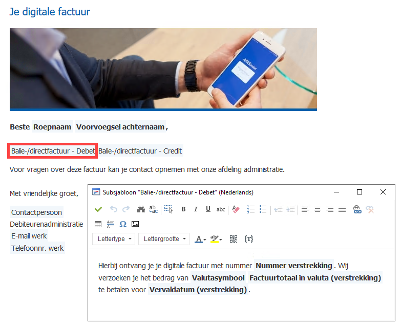The height and width of the screenshot is (327, 401).
Task: Insert a hyperlink with globe icon
Action: [x=357, y=209]
